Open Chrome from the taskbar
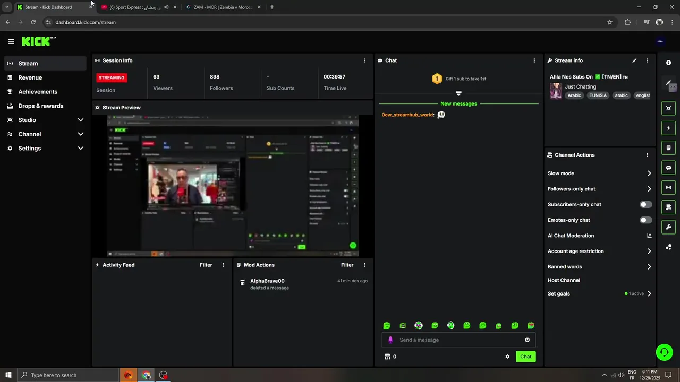Screen dimensions: 680x382 146,375
